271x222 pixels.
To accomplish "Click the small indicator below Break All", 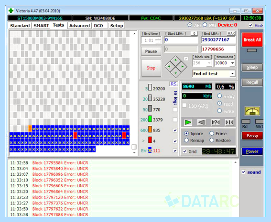I will [252, 50].
